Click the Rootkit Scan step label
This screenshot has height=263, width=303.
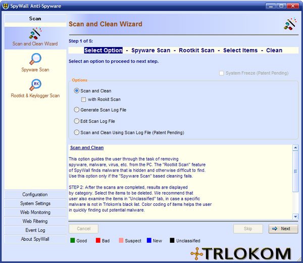[x=196, y=50]
